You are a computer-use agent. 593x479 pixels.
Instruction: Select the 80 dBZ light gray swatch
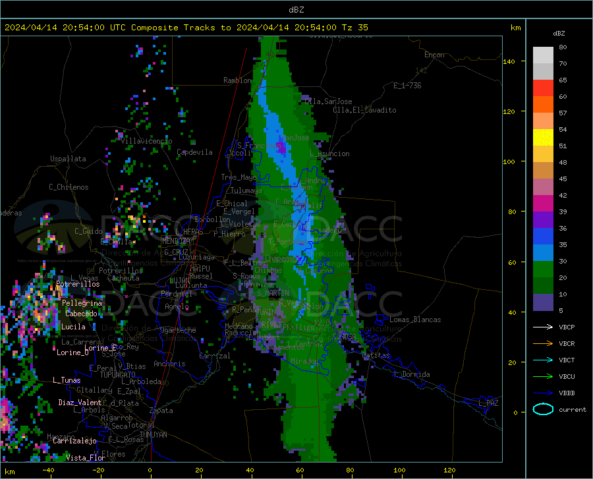coord(543,55)
